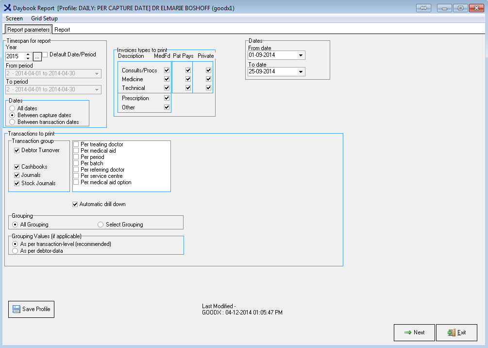Click the application icon in title bar
The width and height of the screenshot is (488, 348).
click(x=7, y=8)
